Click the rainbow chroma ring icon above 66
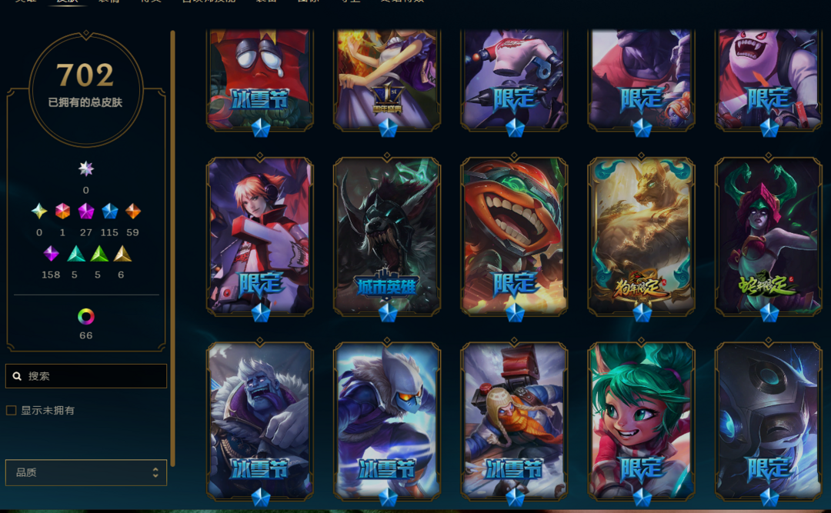Viewport: 831px width, 513px height. (x=86, y=317)
